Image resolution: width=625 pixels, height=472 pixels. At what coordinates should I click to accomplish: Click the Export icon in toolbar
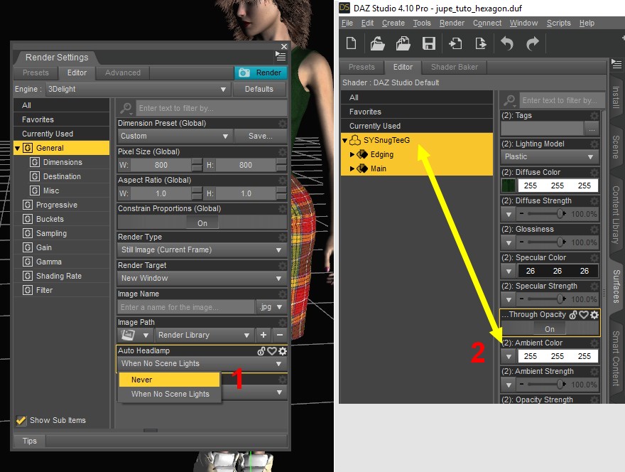point(481,43)
